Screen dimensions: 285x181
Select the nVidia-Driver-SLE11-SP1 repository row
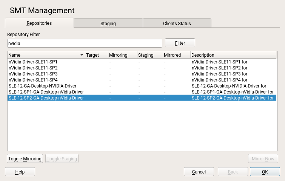[x=33, y=62]
